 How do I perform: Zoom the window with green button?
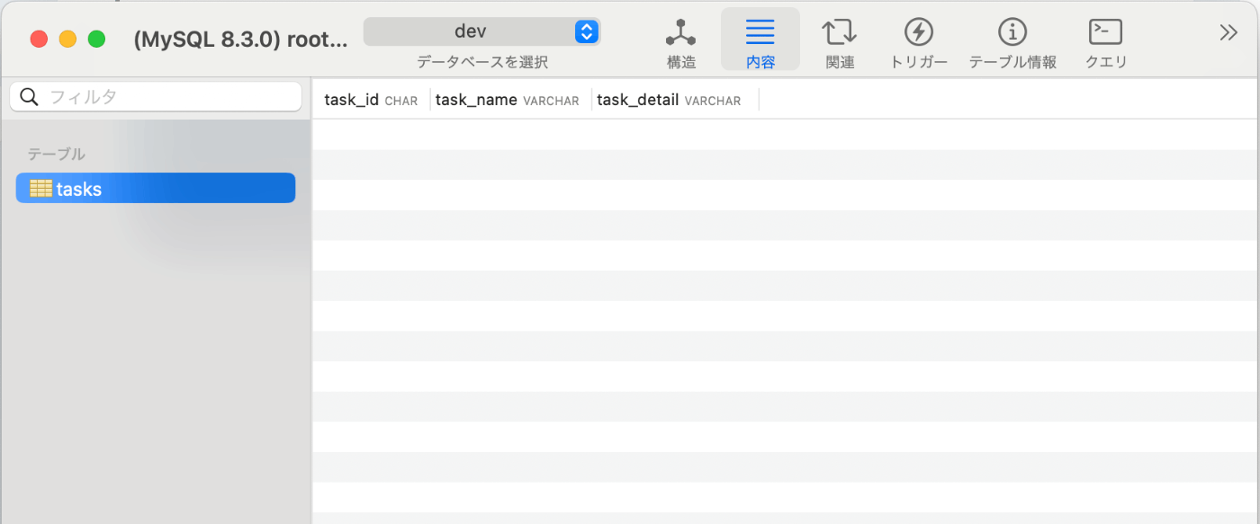click(x=96, y=39)
